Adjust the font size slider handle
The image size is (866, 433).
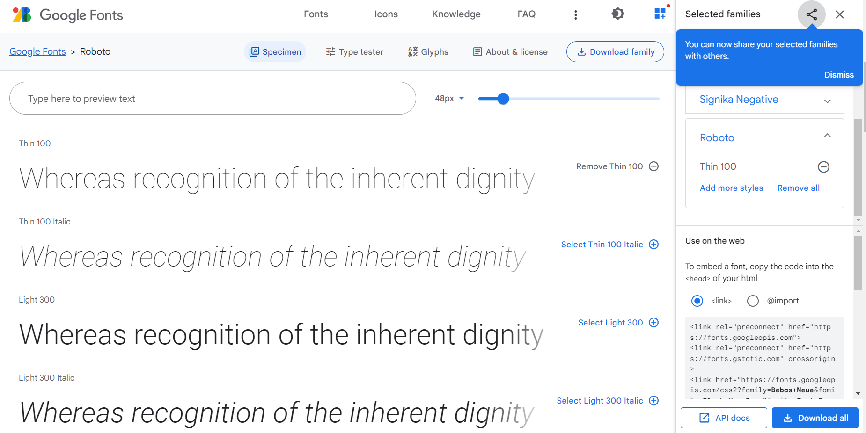(x=503, y=99)
